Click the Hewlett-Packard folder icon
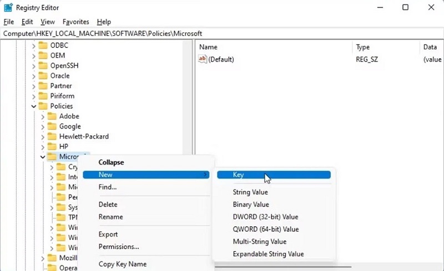The width and height of the screenshot is (444, 271). [52, 136]
